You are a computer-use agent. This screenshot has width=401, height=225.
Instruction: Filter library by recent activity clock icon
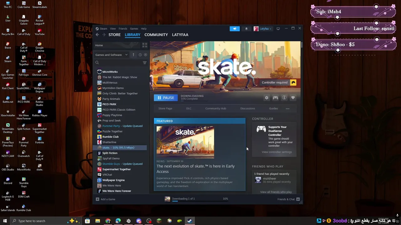pyautogui.click(x=140, y=55)
